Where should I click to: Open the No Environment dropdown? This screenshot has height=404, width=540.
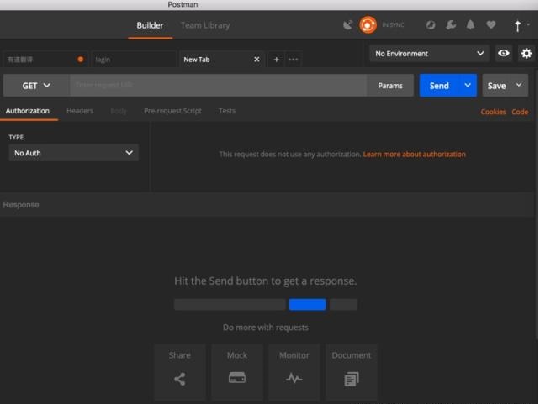pyautogui.click(x=430, y=53)
